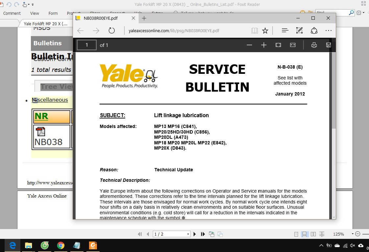
Task: Open Edge from the taskbar
Action: pos(12,245)
